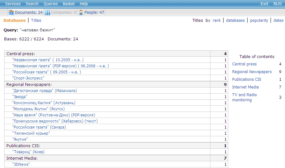Viewport: 285px width, 168px height.
Task: Open the "3DNews" source link
Action: (21, 164)
